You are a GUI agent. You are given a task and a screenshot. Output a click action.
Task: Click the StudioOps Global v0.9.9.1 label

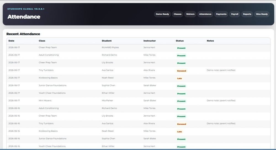coord(26,9)
